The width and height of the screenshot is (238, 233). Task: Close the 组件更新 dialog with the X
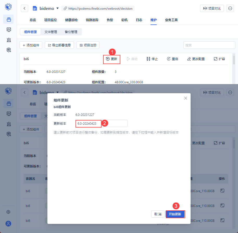[x=185, y=98]
